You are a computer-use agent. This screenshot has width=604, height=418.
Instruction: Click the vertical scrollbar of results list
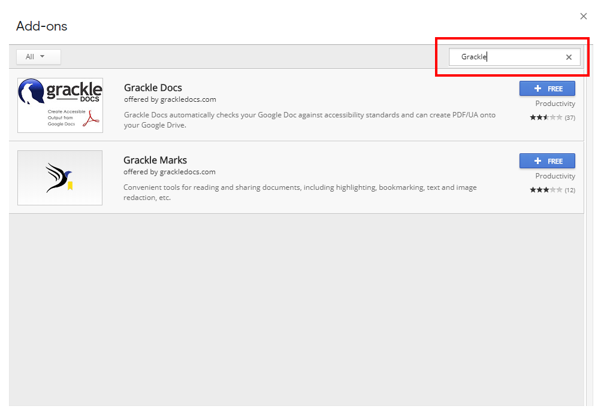coord(588,225)
